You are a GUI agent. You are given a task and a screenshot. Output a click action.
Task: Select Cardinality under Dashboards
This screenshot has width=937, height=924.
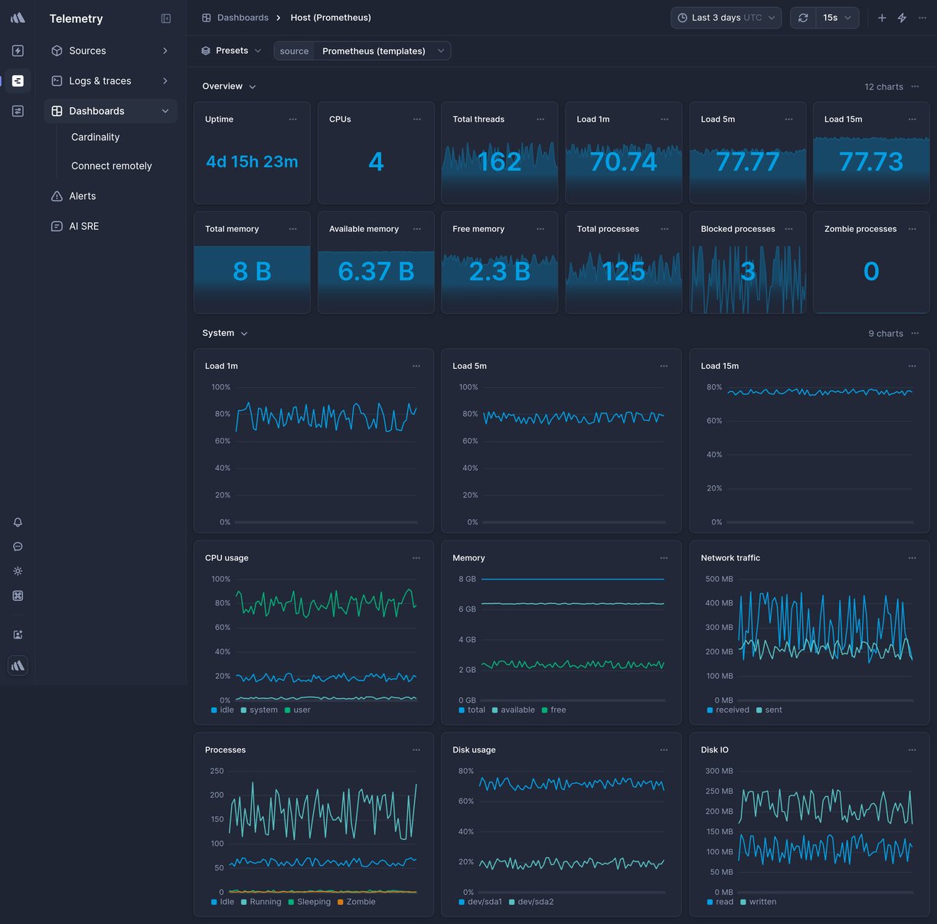95,137
